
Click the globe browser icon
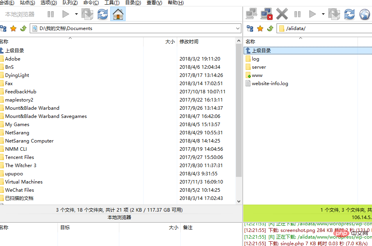tap(365, 14)
